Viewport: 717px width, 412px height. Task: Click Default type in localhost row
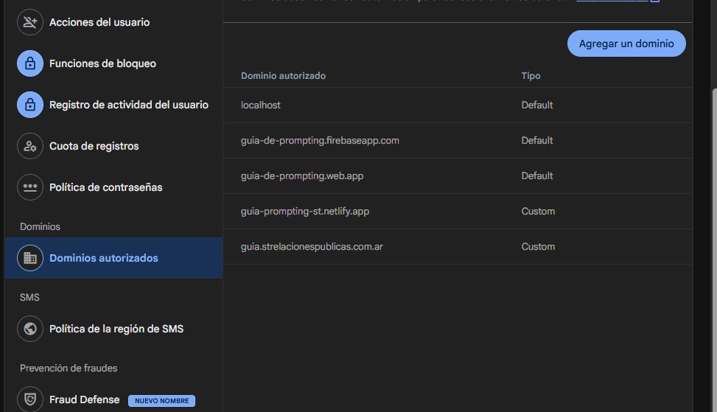click(x=537, y=105)
